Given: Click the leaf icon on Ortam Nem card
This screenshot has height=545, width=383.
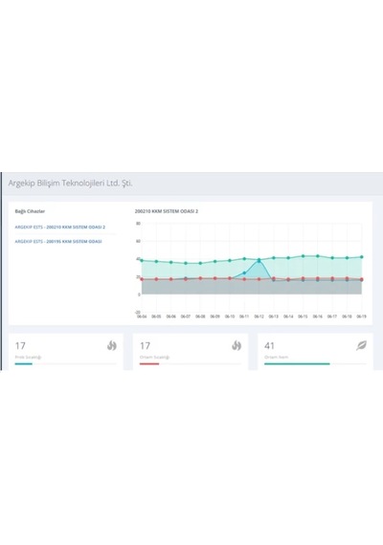Looking at the screenshot, I should [361, 345].
